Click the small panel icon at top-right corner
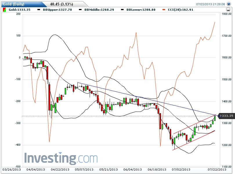This screenshot has height=174, width=235. [x=228, y=10]
